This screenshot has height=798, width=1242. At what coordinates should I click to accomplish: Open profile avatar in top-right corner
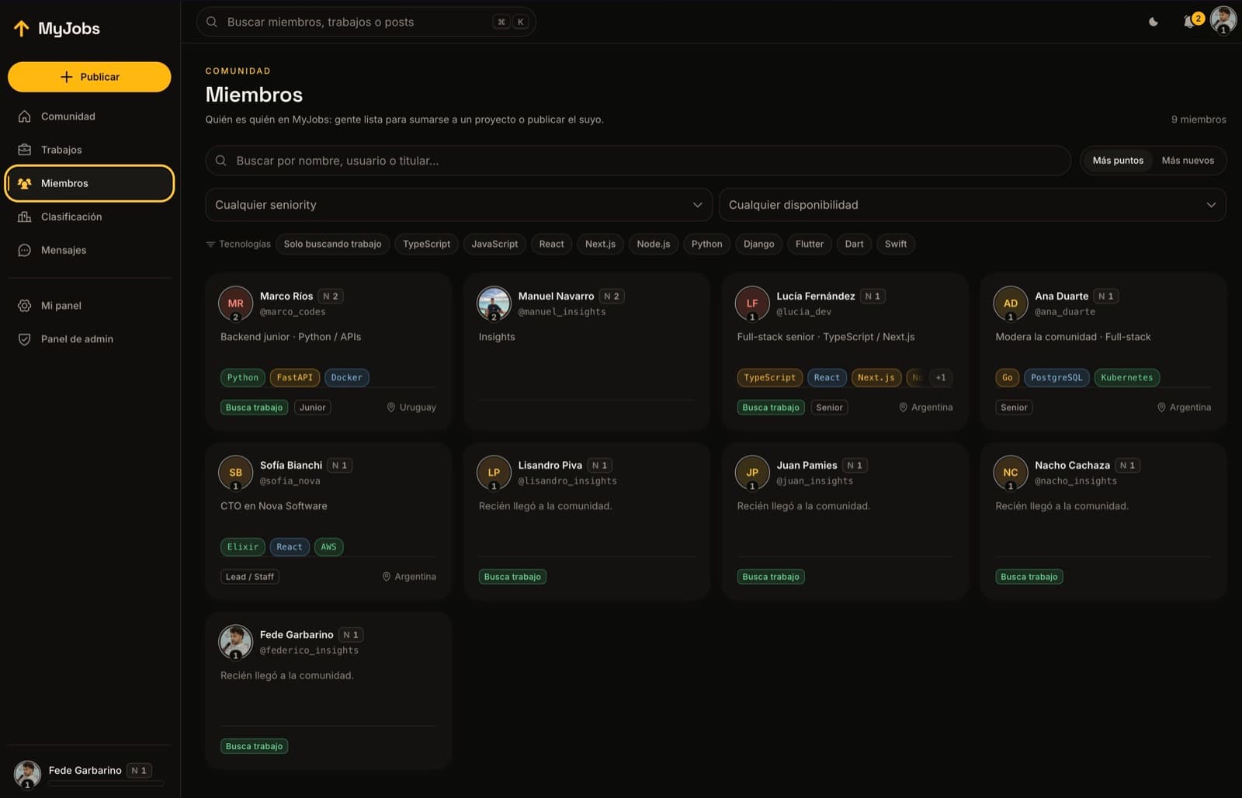1223,19
